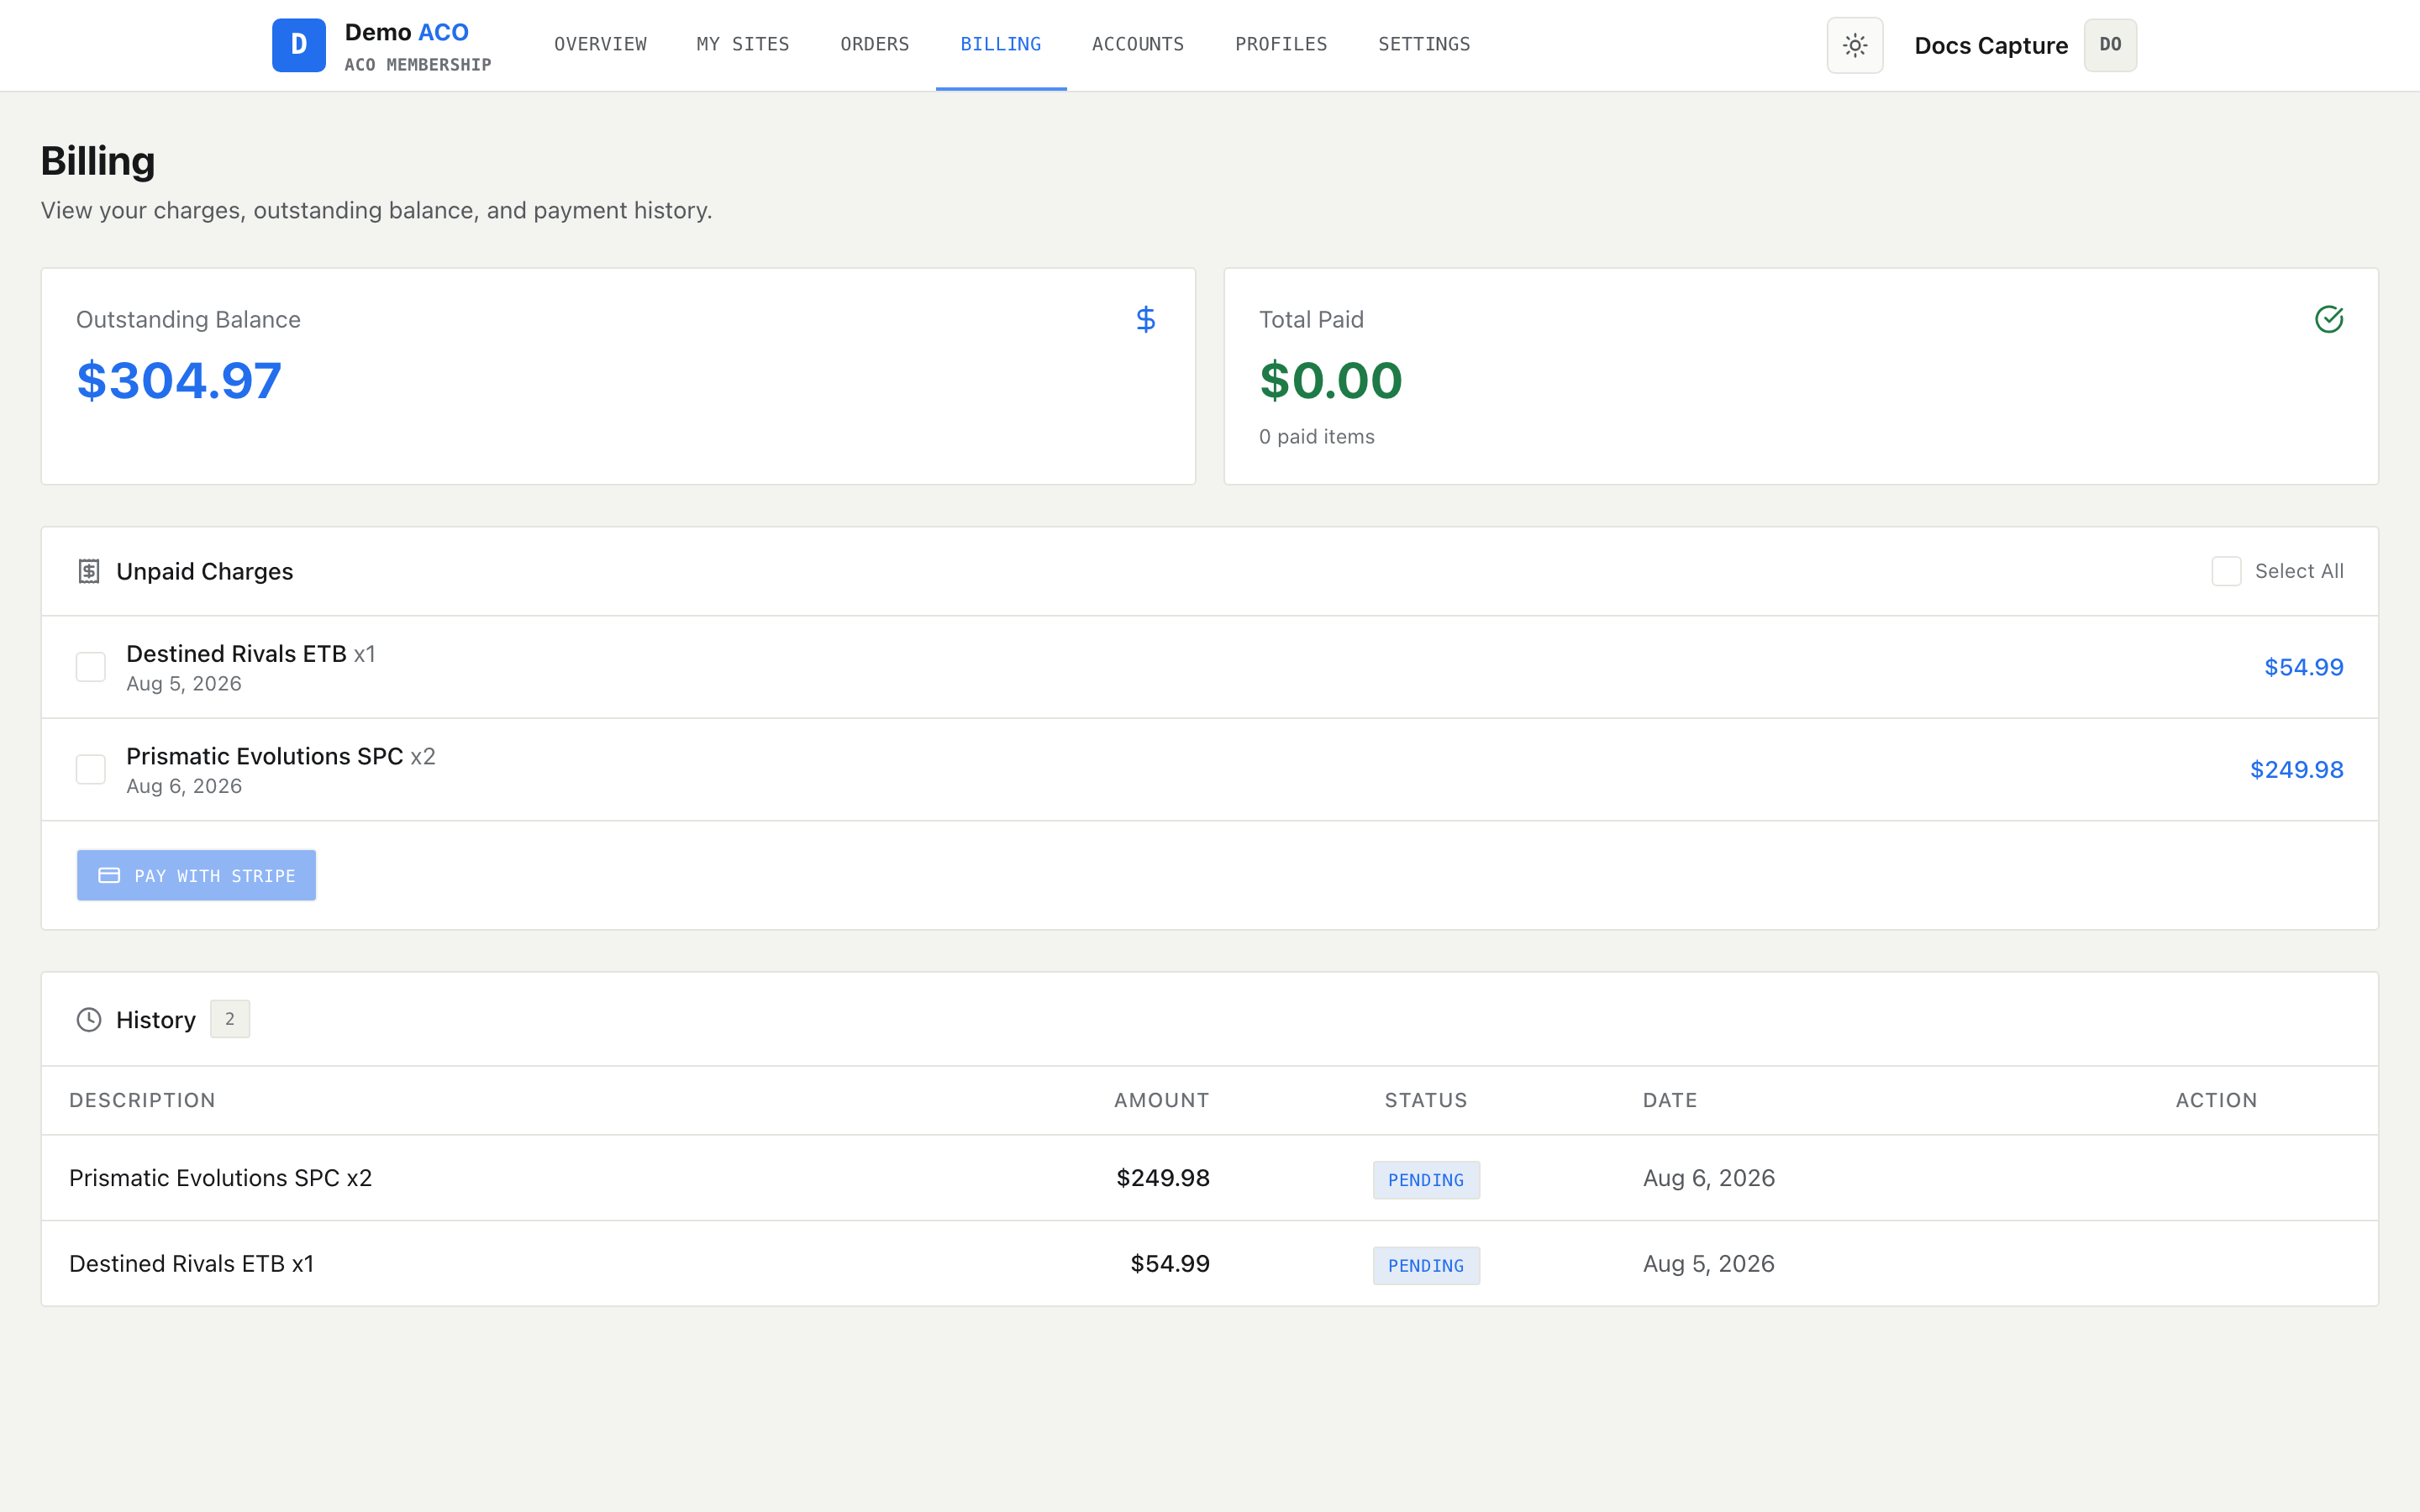Click the Status column header

click(x=1426, y=1100)
